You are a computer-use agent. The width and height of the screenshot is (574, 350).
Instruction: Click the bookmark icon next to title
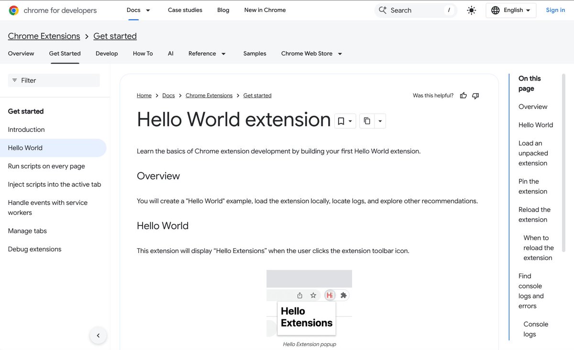pos(341,121)
